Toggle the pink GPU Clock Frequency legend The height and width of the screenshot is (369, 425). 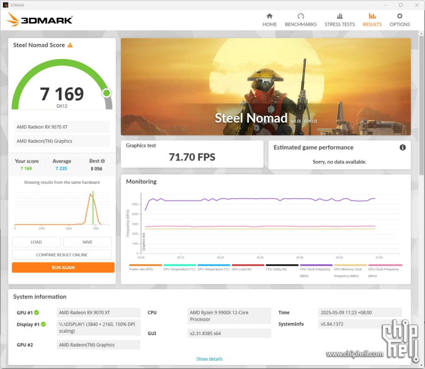coord(385,271)
